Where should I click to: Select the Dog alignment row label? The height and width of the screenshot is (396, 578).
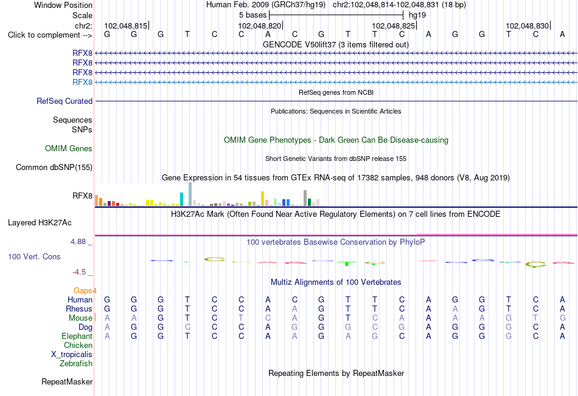(86, 327)
